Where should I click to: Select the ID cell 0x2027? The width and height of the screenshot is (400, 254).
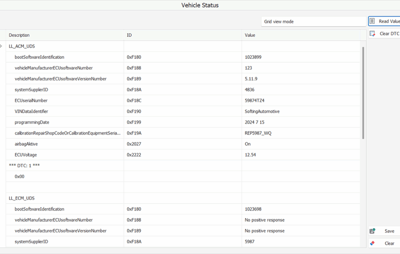point(183,144)
